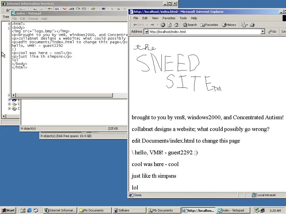Open the Favorites pane from the IE toolbar
Image resolution: width=286 pixels, height=214 pixels.
(x=209, y=25)
